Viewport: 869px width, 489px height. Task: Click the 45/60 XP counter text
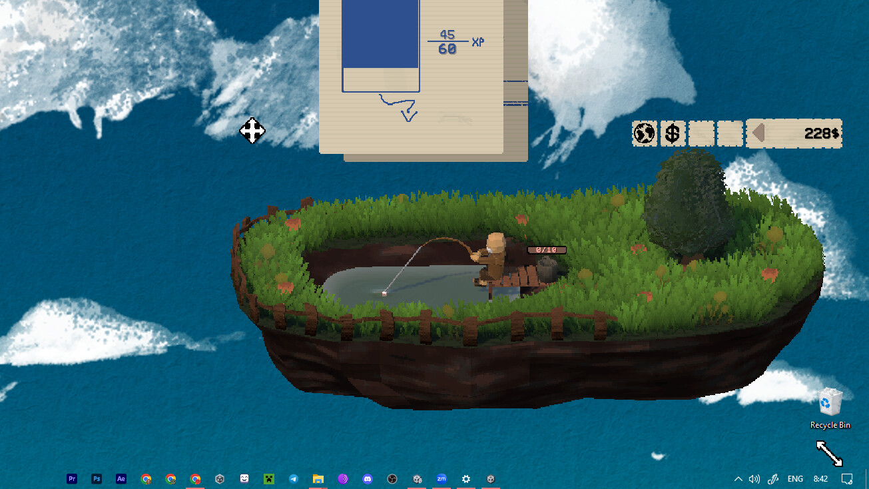click(x=447, y=42)
